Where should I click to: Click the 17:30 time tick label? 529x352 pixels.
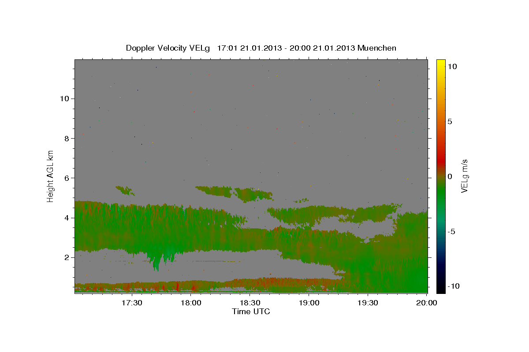click(x=131, y=303)
